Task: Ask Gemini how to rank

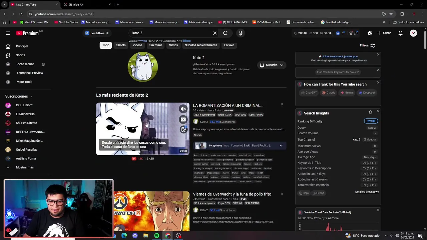Action: point(347,93)
